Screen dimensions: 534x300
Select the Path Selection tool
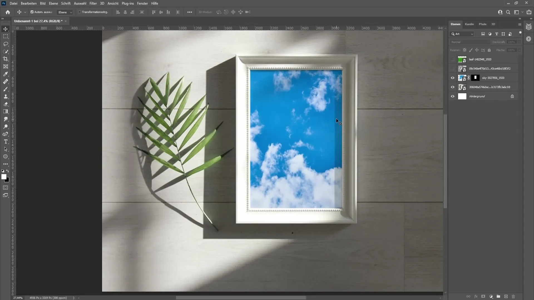point(6,149)
